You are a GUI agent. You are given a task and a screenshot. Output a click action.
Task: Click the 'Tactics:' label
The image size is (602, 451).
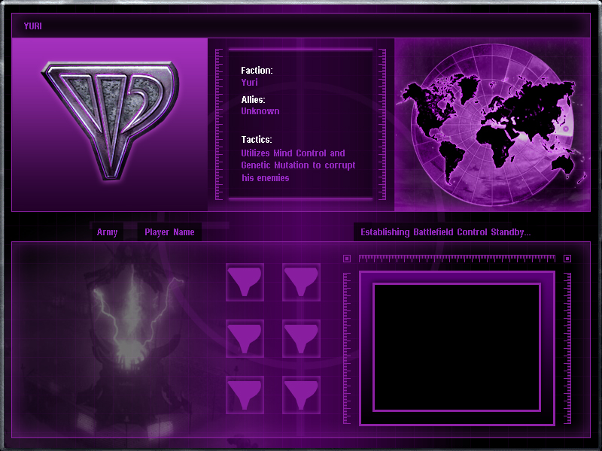tap(257, 140)
